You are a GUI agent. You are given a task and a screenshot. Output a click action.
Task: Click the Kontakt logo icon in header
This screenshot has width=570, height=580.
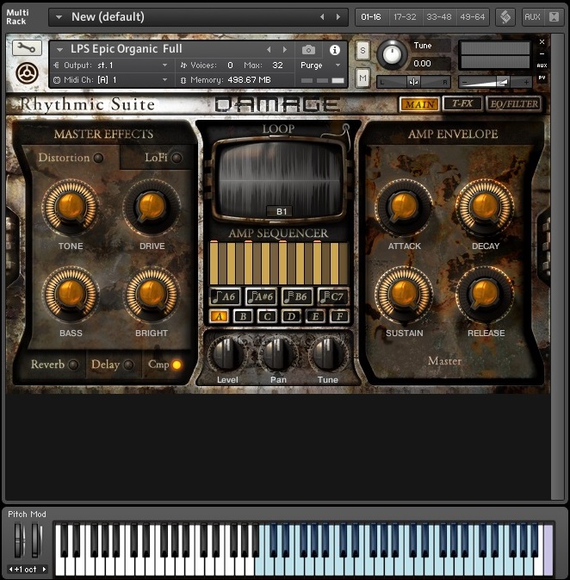click(505, 17)
